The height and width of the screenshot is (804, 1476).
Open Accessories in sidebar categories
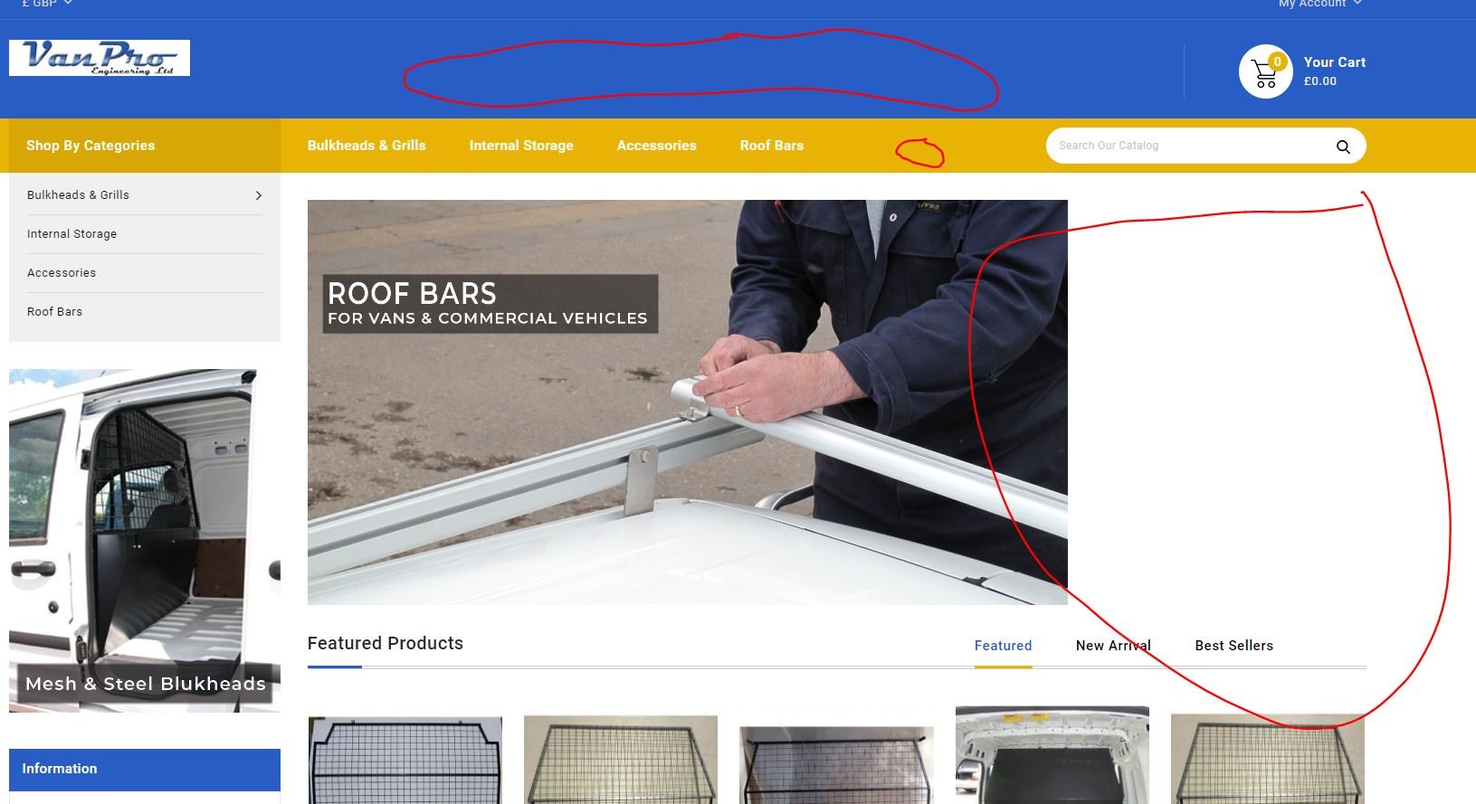point(62,273)
